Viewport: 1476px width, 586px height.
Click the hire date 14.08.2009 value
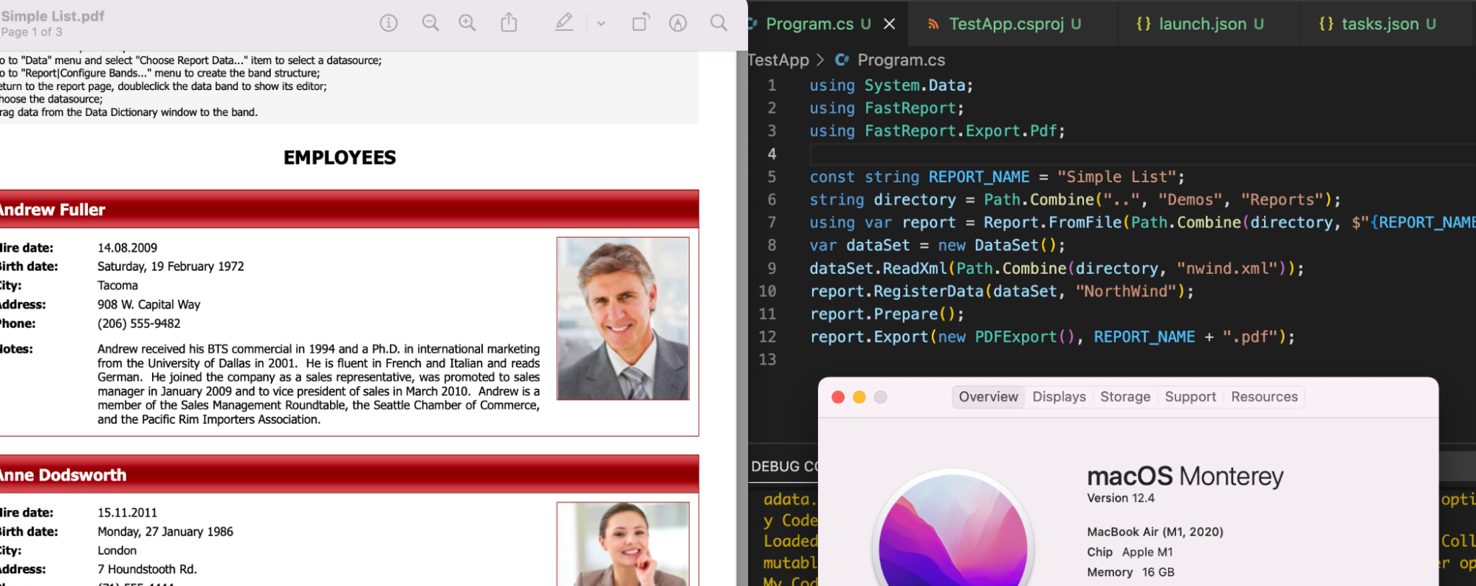[127, 247]
